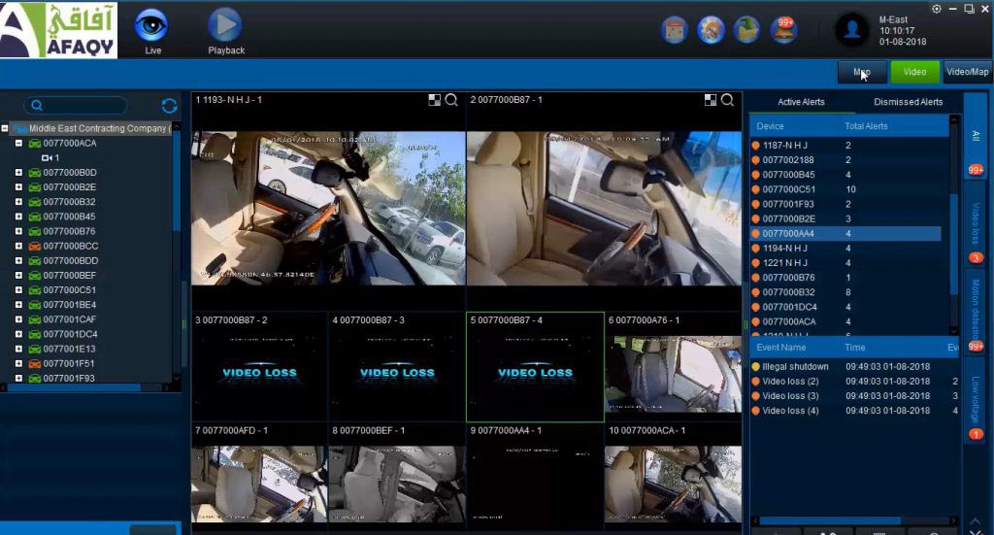Click in the device search input field
This screenshot has height=535, width=994.
(x=76, y=105)
